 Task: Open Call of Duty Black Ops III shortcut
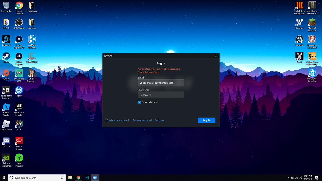coord(299,8)
